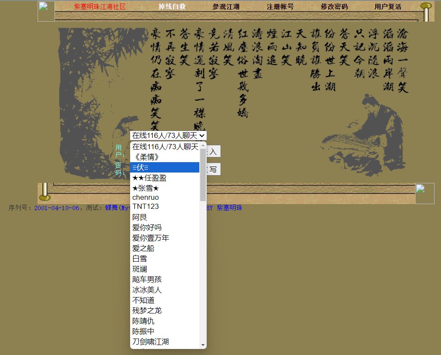This screenshot has height=355, width=441.
Task: Click the golden scroll knob at top-right
Action: click(426, 12)
